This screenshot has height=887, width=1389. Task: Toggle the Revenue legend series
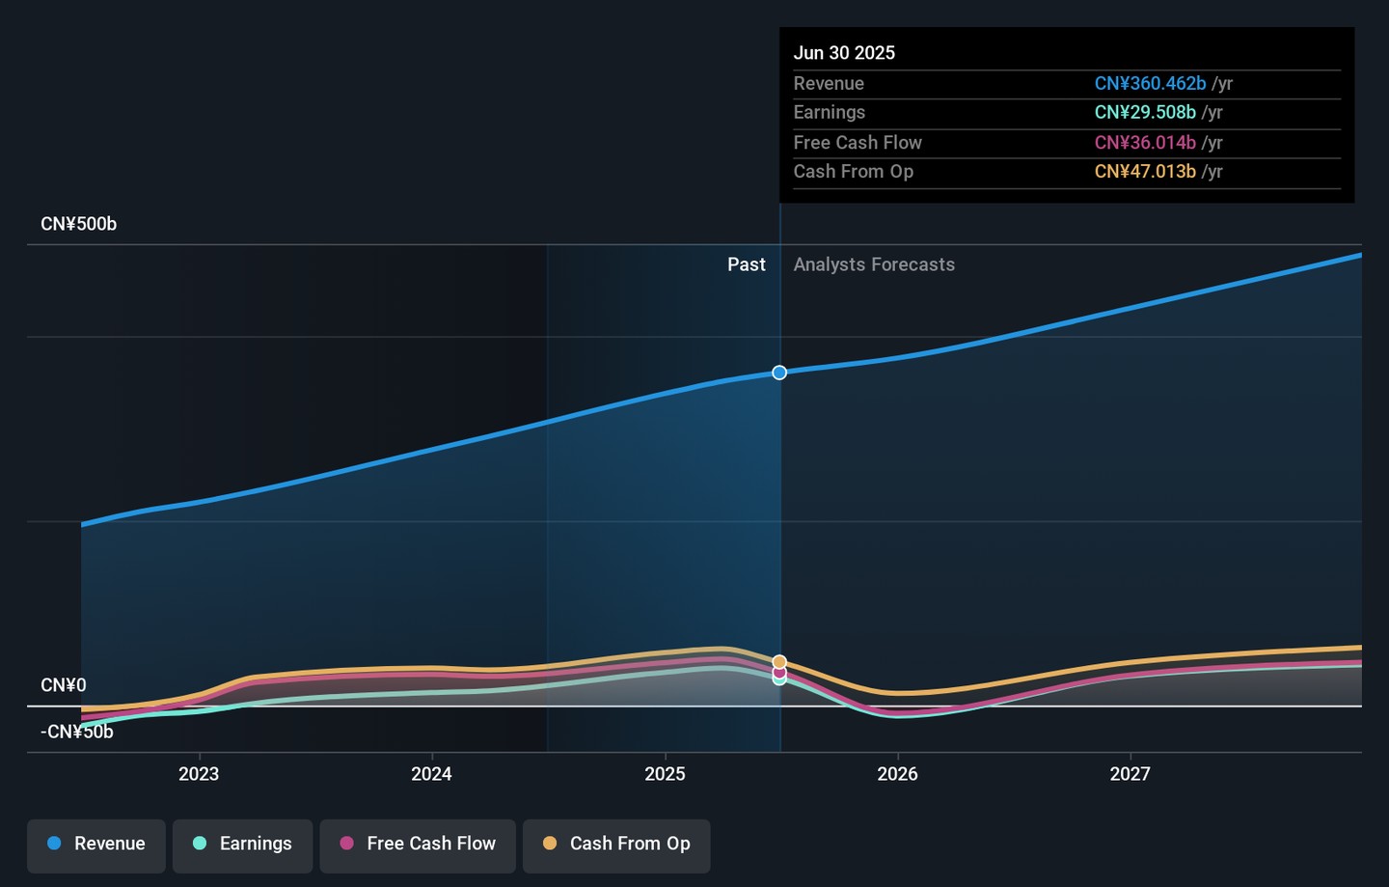coord(96,845)
